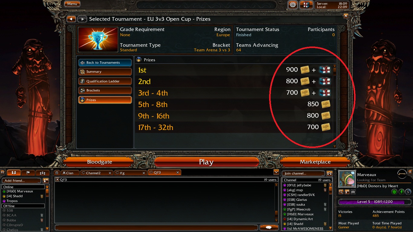
Task: Send the chat message with the speech bubble button
Action: point(268,227)
